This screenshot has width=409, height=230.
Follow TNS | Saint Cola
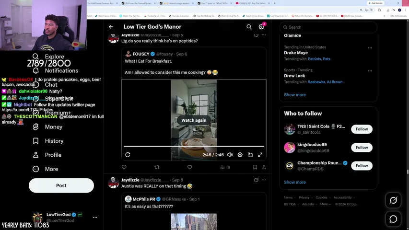tap(362, 129)
